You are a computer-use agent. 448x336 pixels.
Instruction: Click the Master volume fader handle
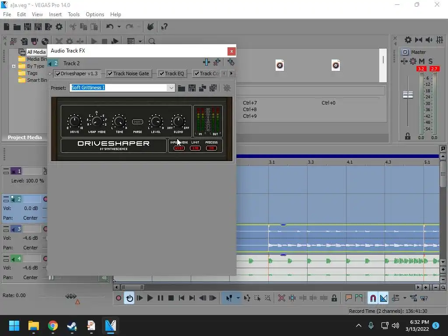pos(408,94)
